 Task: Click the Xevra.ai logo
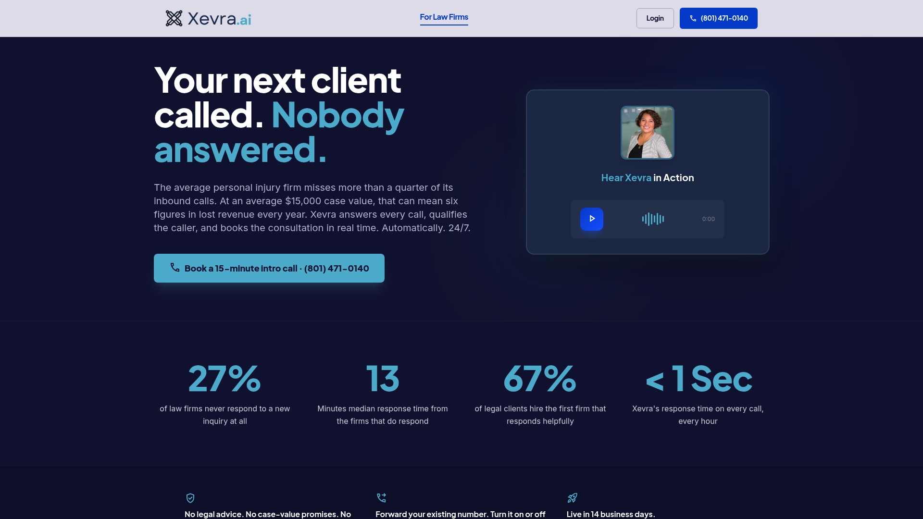click(x=208, y=18)
